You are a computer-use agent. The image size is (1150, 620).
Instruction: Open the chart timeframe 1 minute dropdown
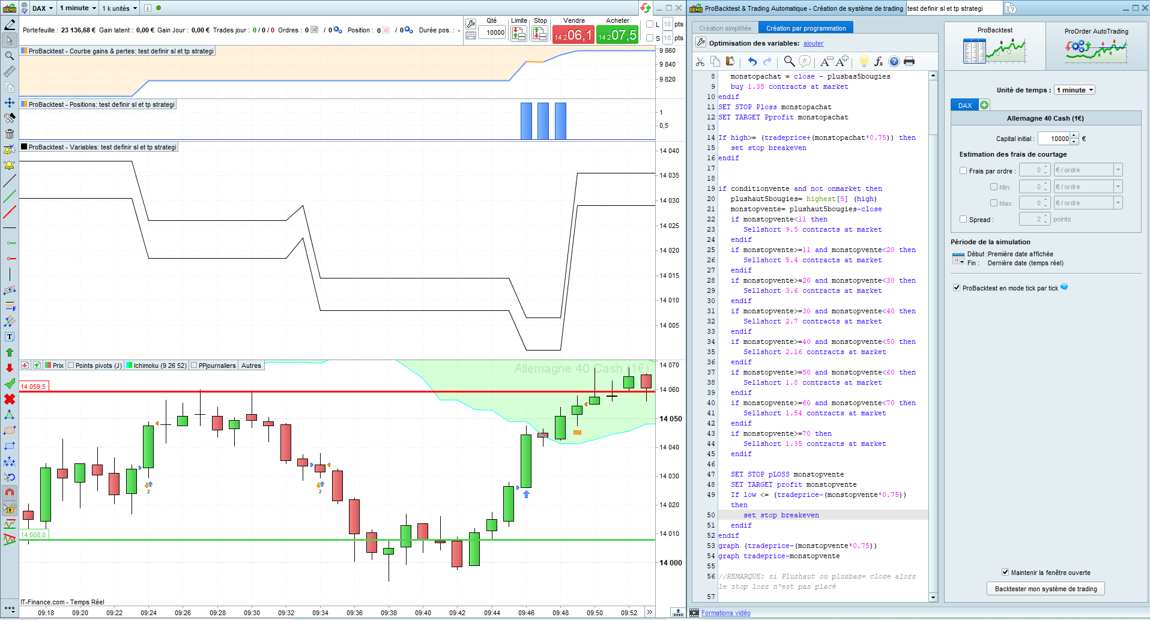tap(78, 8)
